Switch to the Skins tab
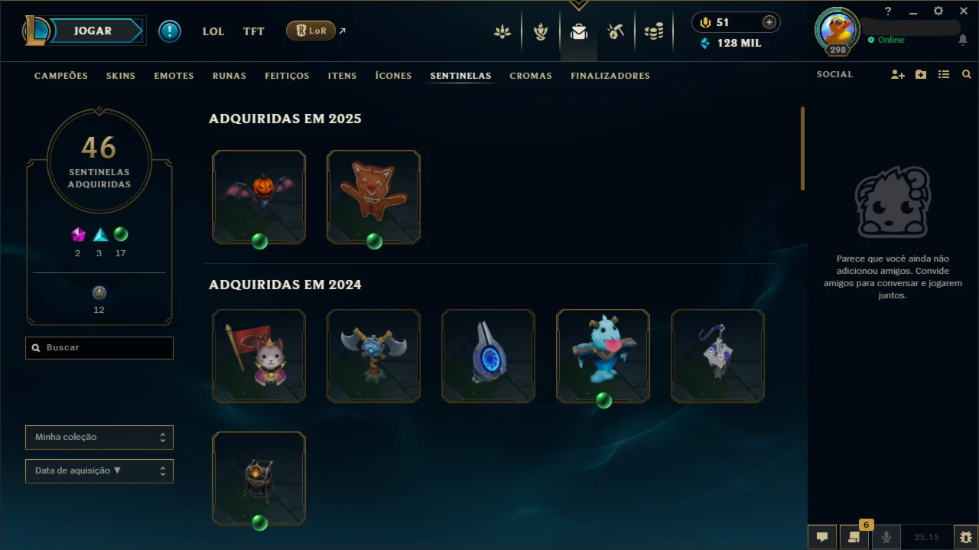This screenshot has height=550, width=979. point(121,76)
